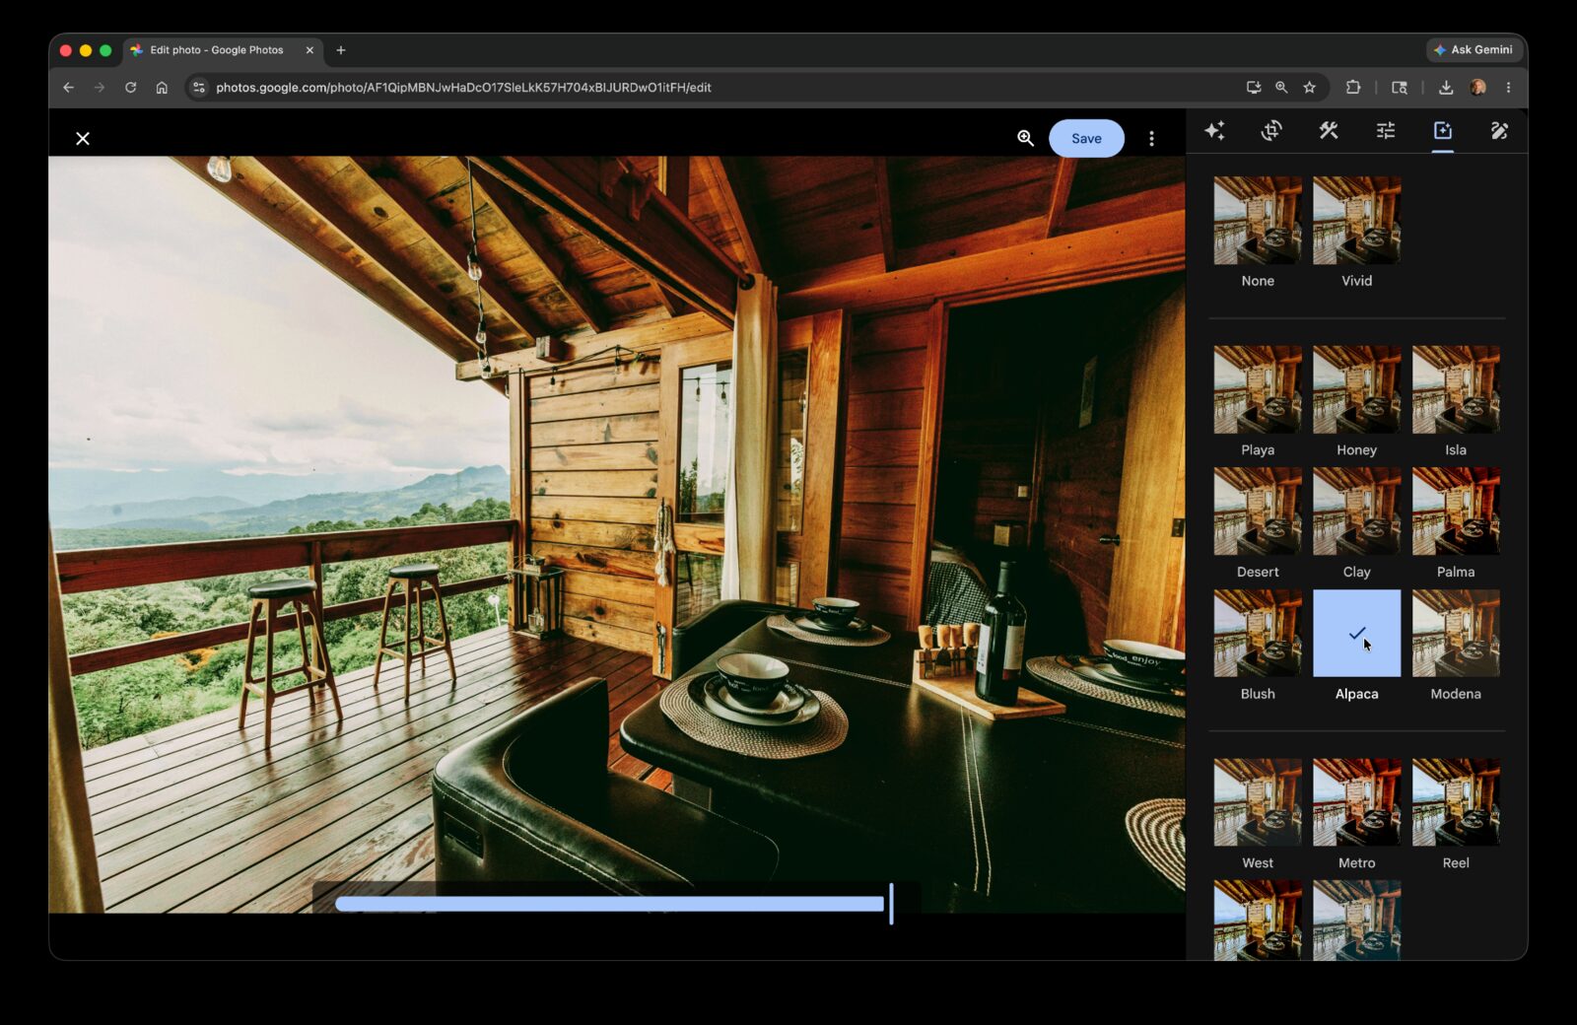Image resolution: width=1577 pixels, height=1025 pixels.
Task: Click the selected Alpaca filter tile
Action: coord(1356,634)
